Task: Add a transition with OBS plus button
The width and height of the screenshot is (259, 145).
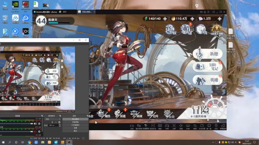Action: click(x=52, y=122)
